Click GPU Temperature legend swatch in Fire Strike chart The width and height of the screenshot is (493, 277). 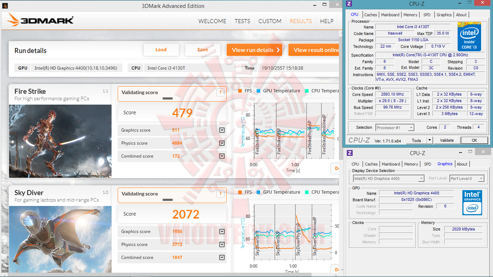(x=258, y=91)
